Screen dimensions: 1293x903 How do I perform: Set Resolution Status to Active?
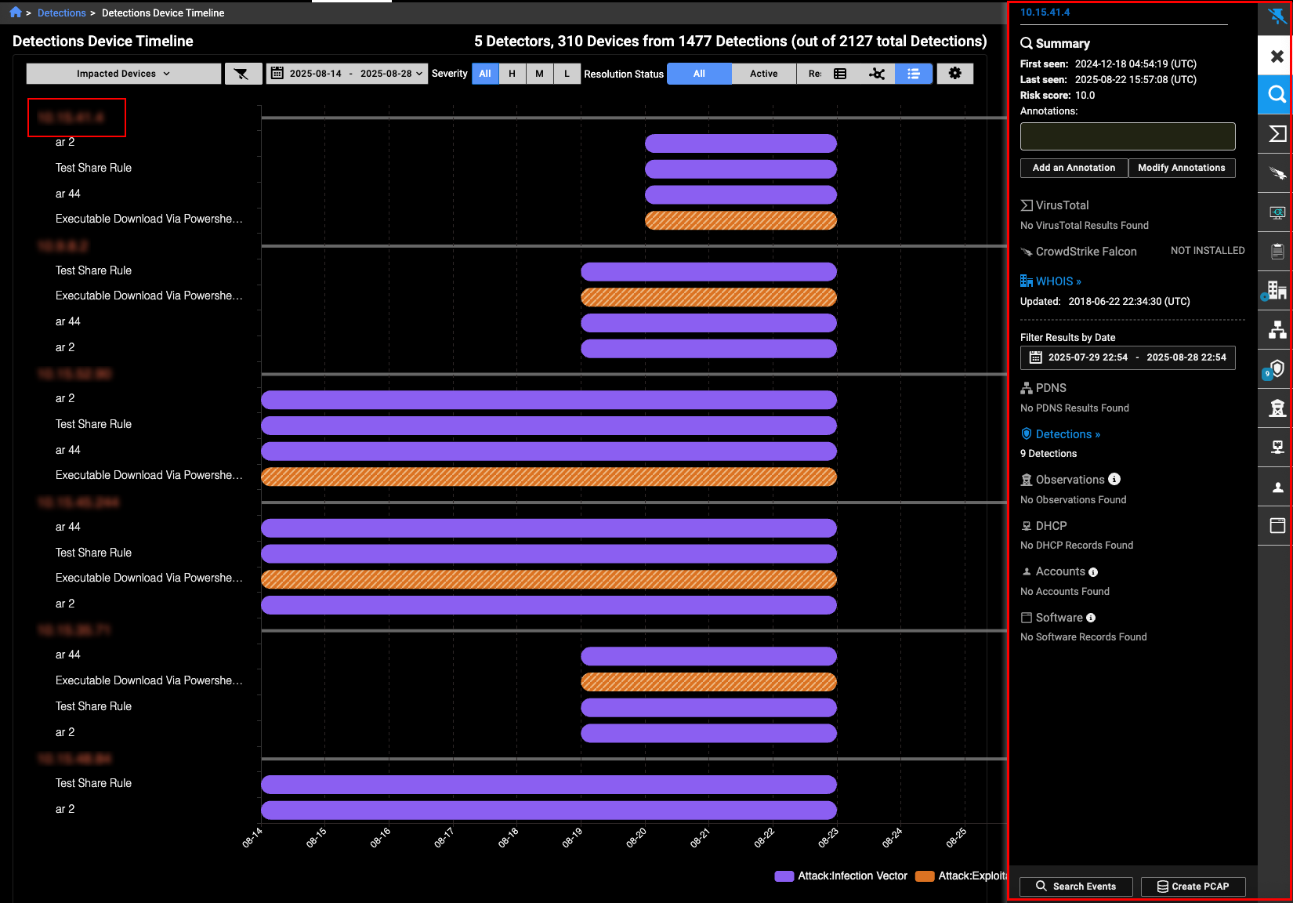point(763,74)
